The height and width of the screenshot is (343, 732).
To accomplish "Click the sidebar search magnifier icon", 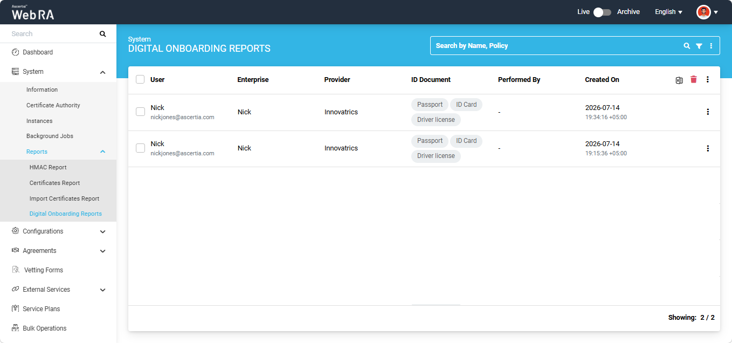I will click(x=103, y=34).
